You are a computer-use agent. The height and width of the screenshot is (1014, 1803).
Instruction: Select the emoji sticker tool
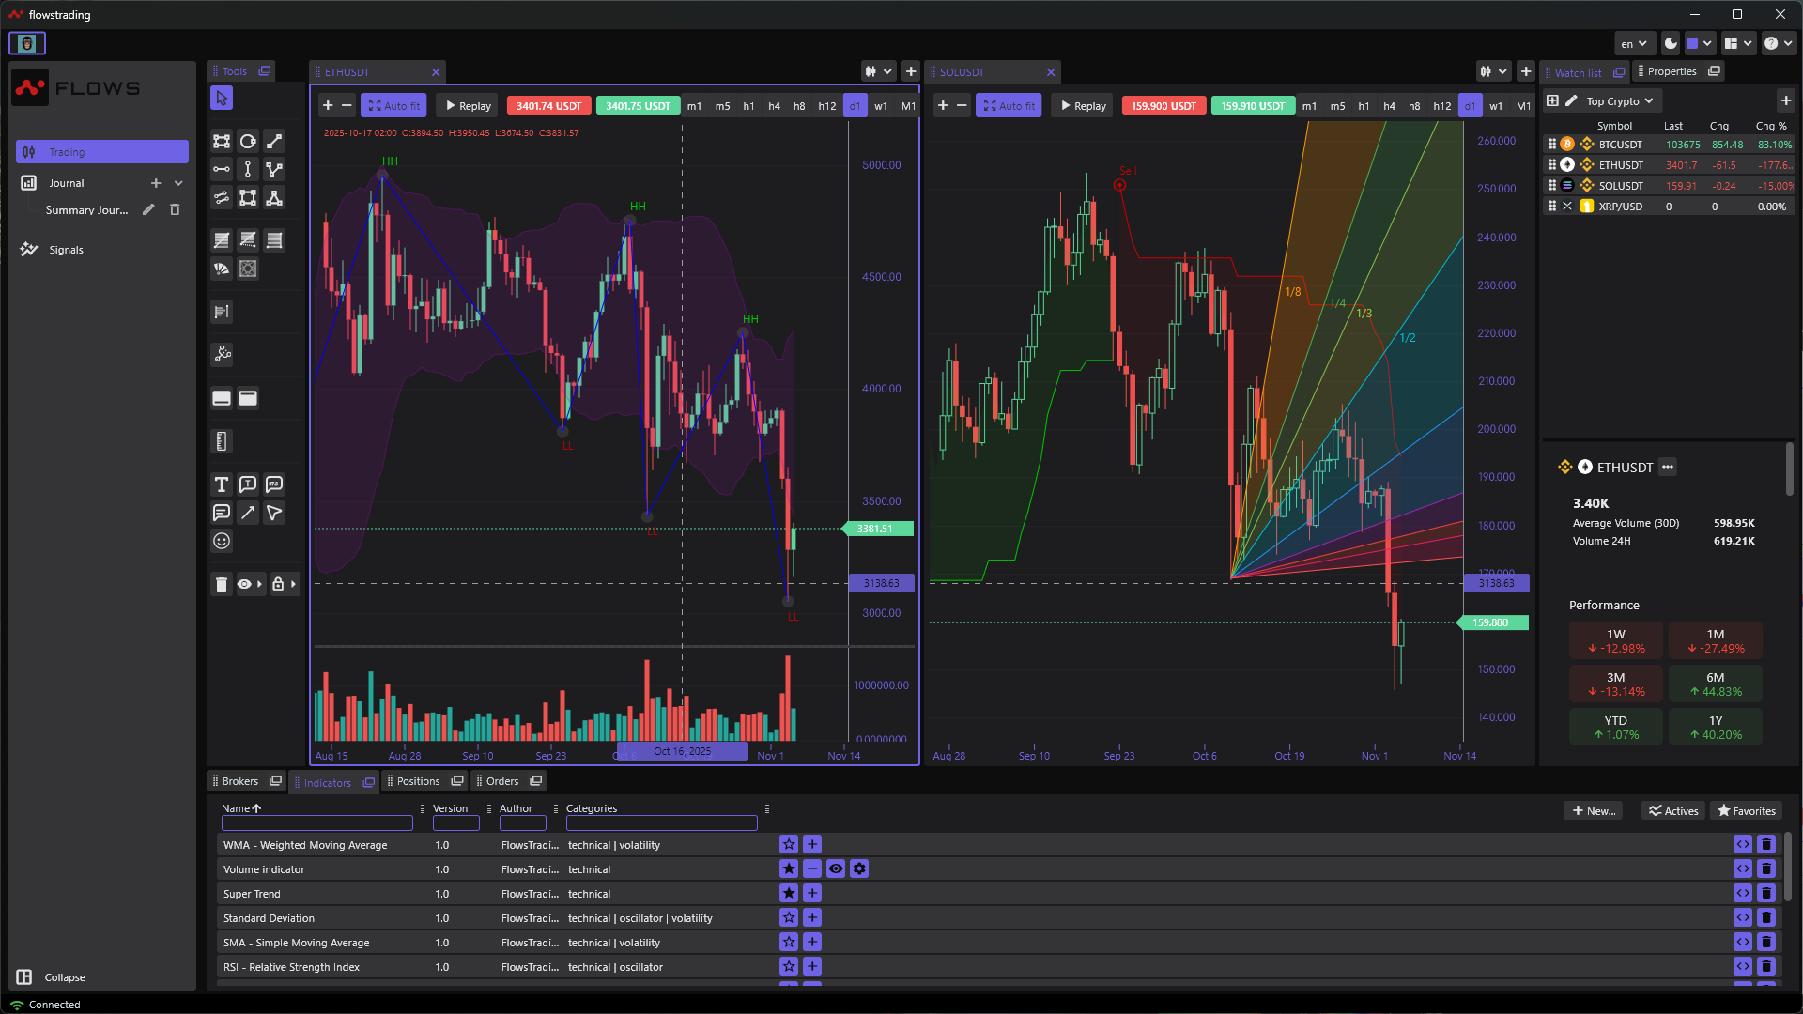click(x=222, y=541)
